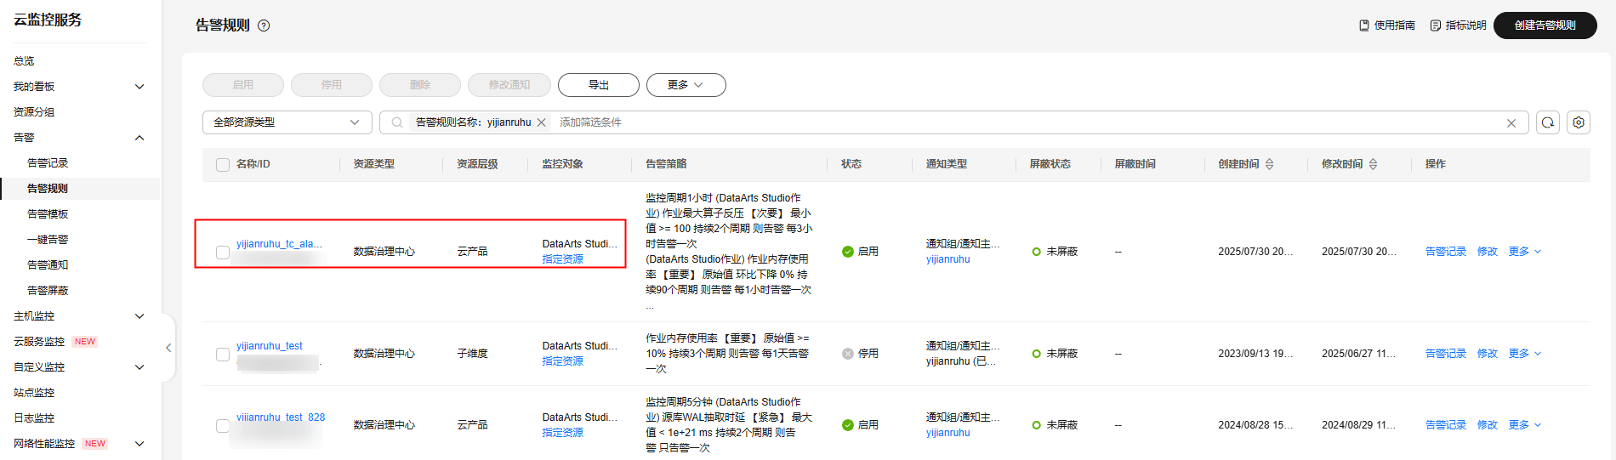Open the help icon next to 告警规则 title
The width and height of the screenshot is (1616, 460).
(x=264, y=26)
